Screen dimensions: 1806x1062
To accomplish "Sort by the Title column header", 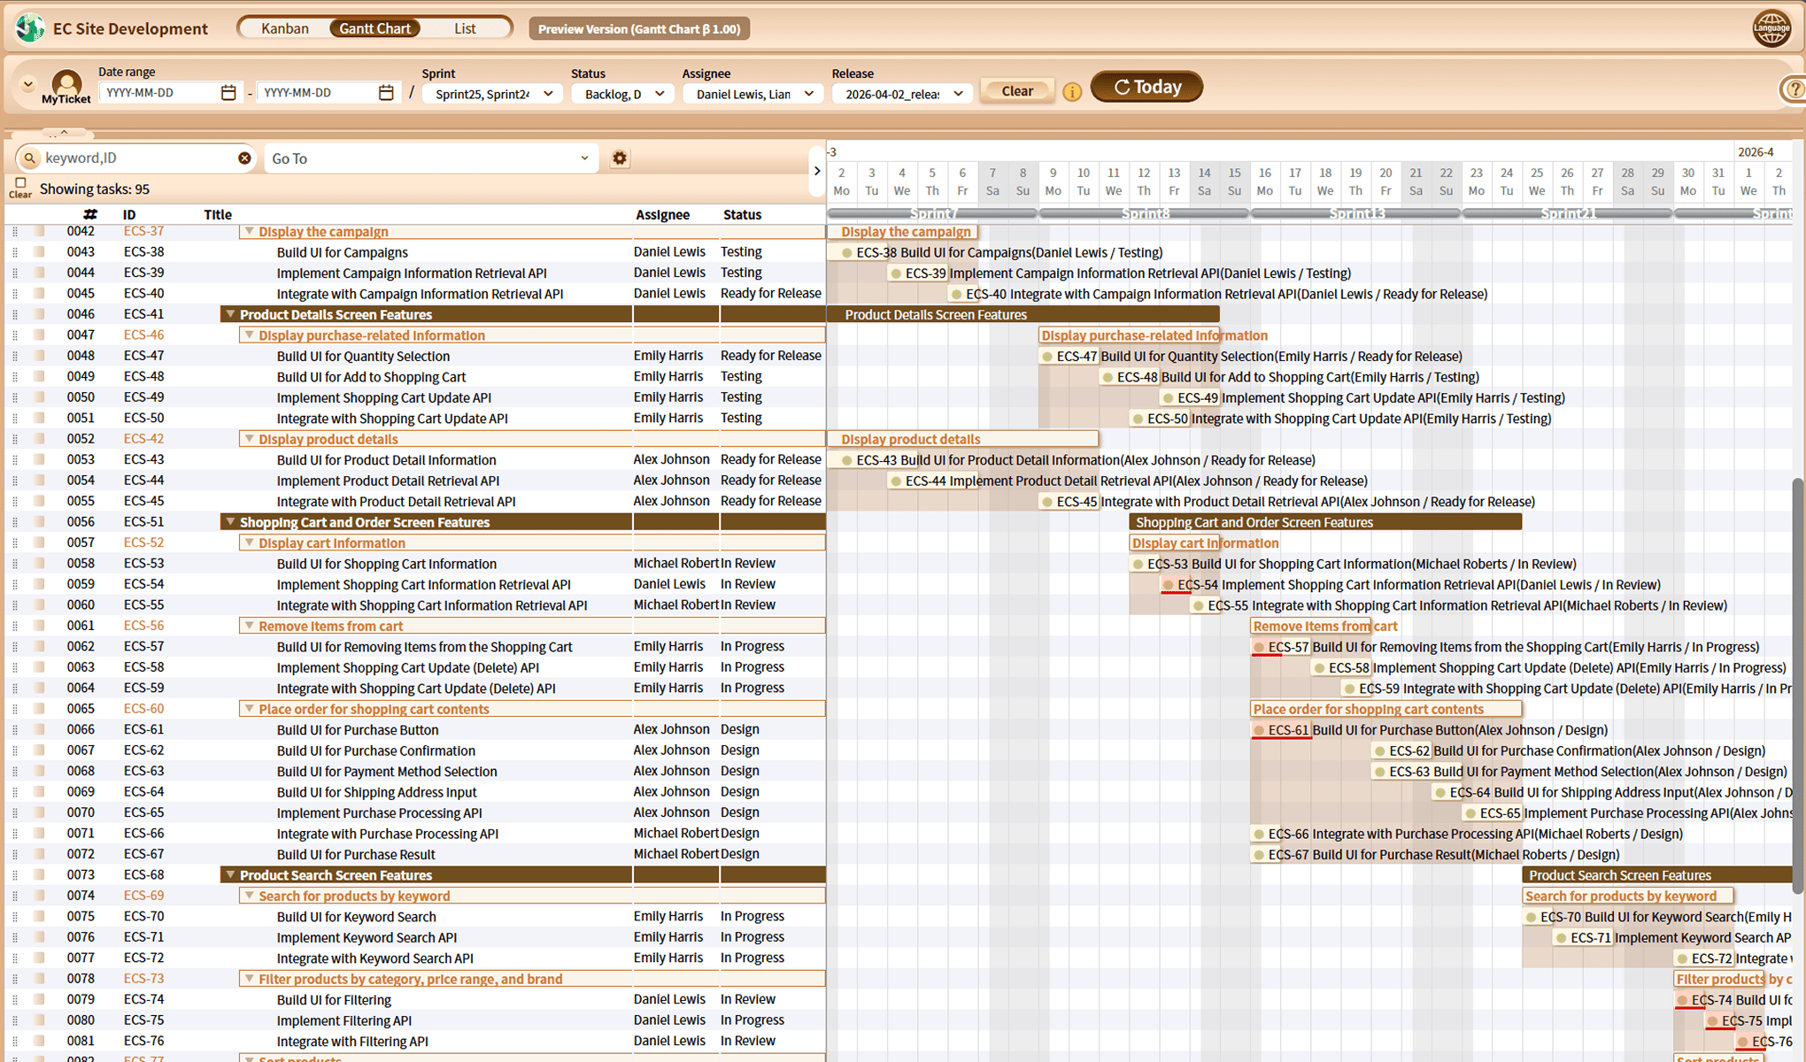I will [218, 214].
